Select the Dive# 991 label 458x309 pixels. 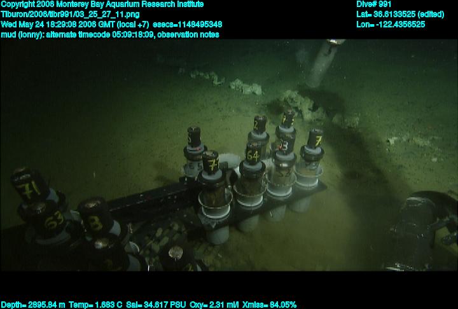(373, 4)
